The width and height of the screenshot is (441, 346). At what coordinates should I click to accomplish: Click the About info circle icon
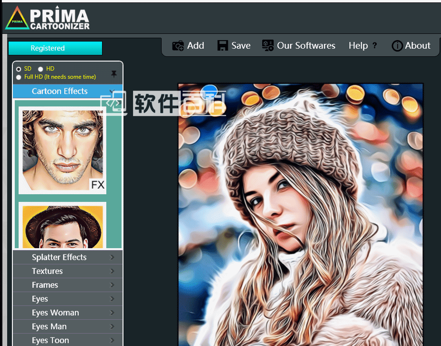(x=397, y=46)
